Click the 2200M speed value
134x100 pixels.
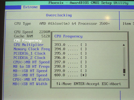pos(45,32)
